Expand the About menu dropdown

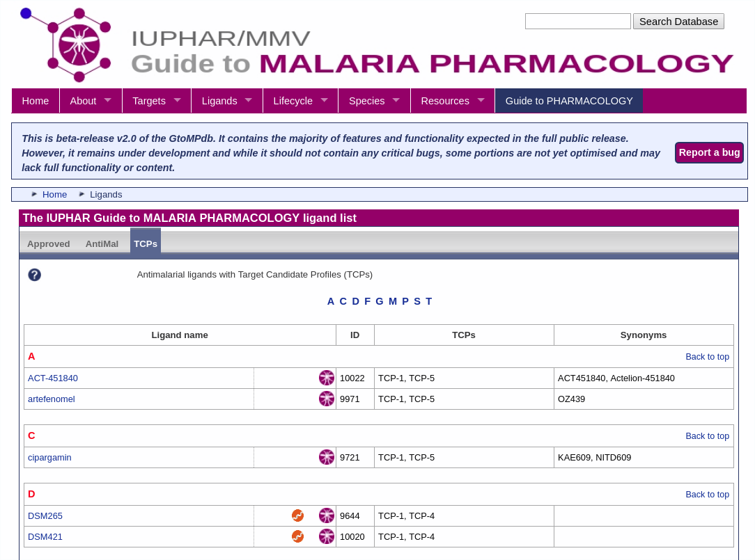(91, 101)
